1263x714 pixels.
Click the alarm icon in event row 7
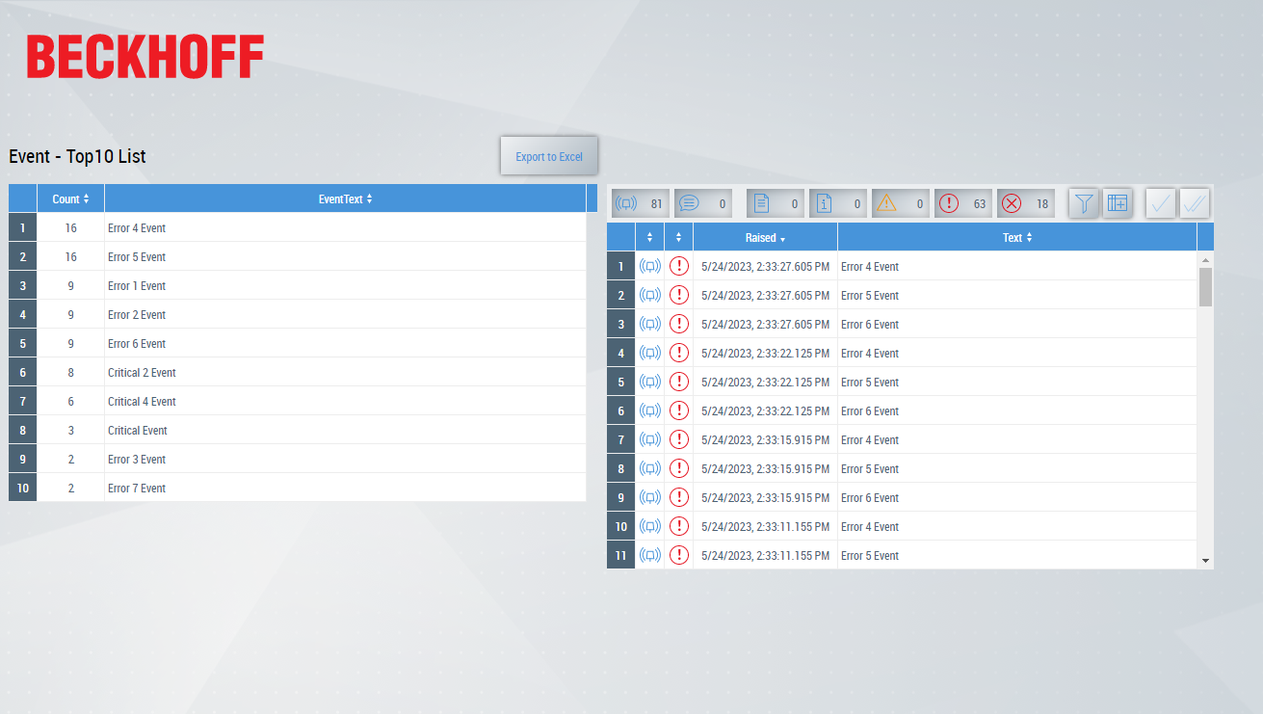[x=650, y=439]
